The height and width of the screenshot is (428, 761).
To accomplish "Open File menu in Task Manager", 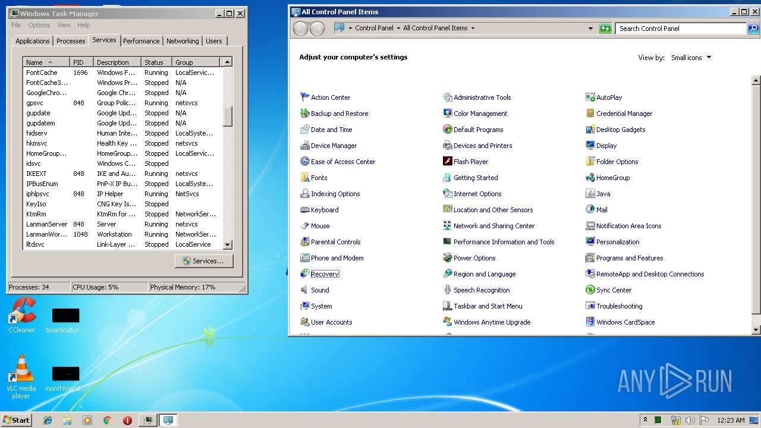I will tap(16, 25).
